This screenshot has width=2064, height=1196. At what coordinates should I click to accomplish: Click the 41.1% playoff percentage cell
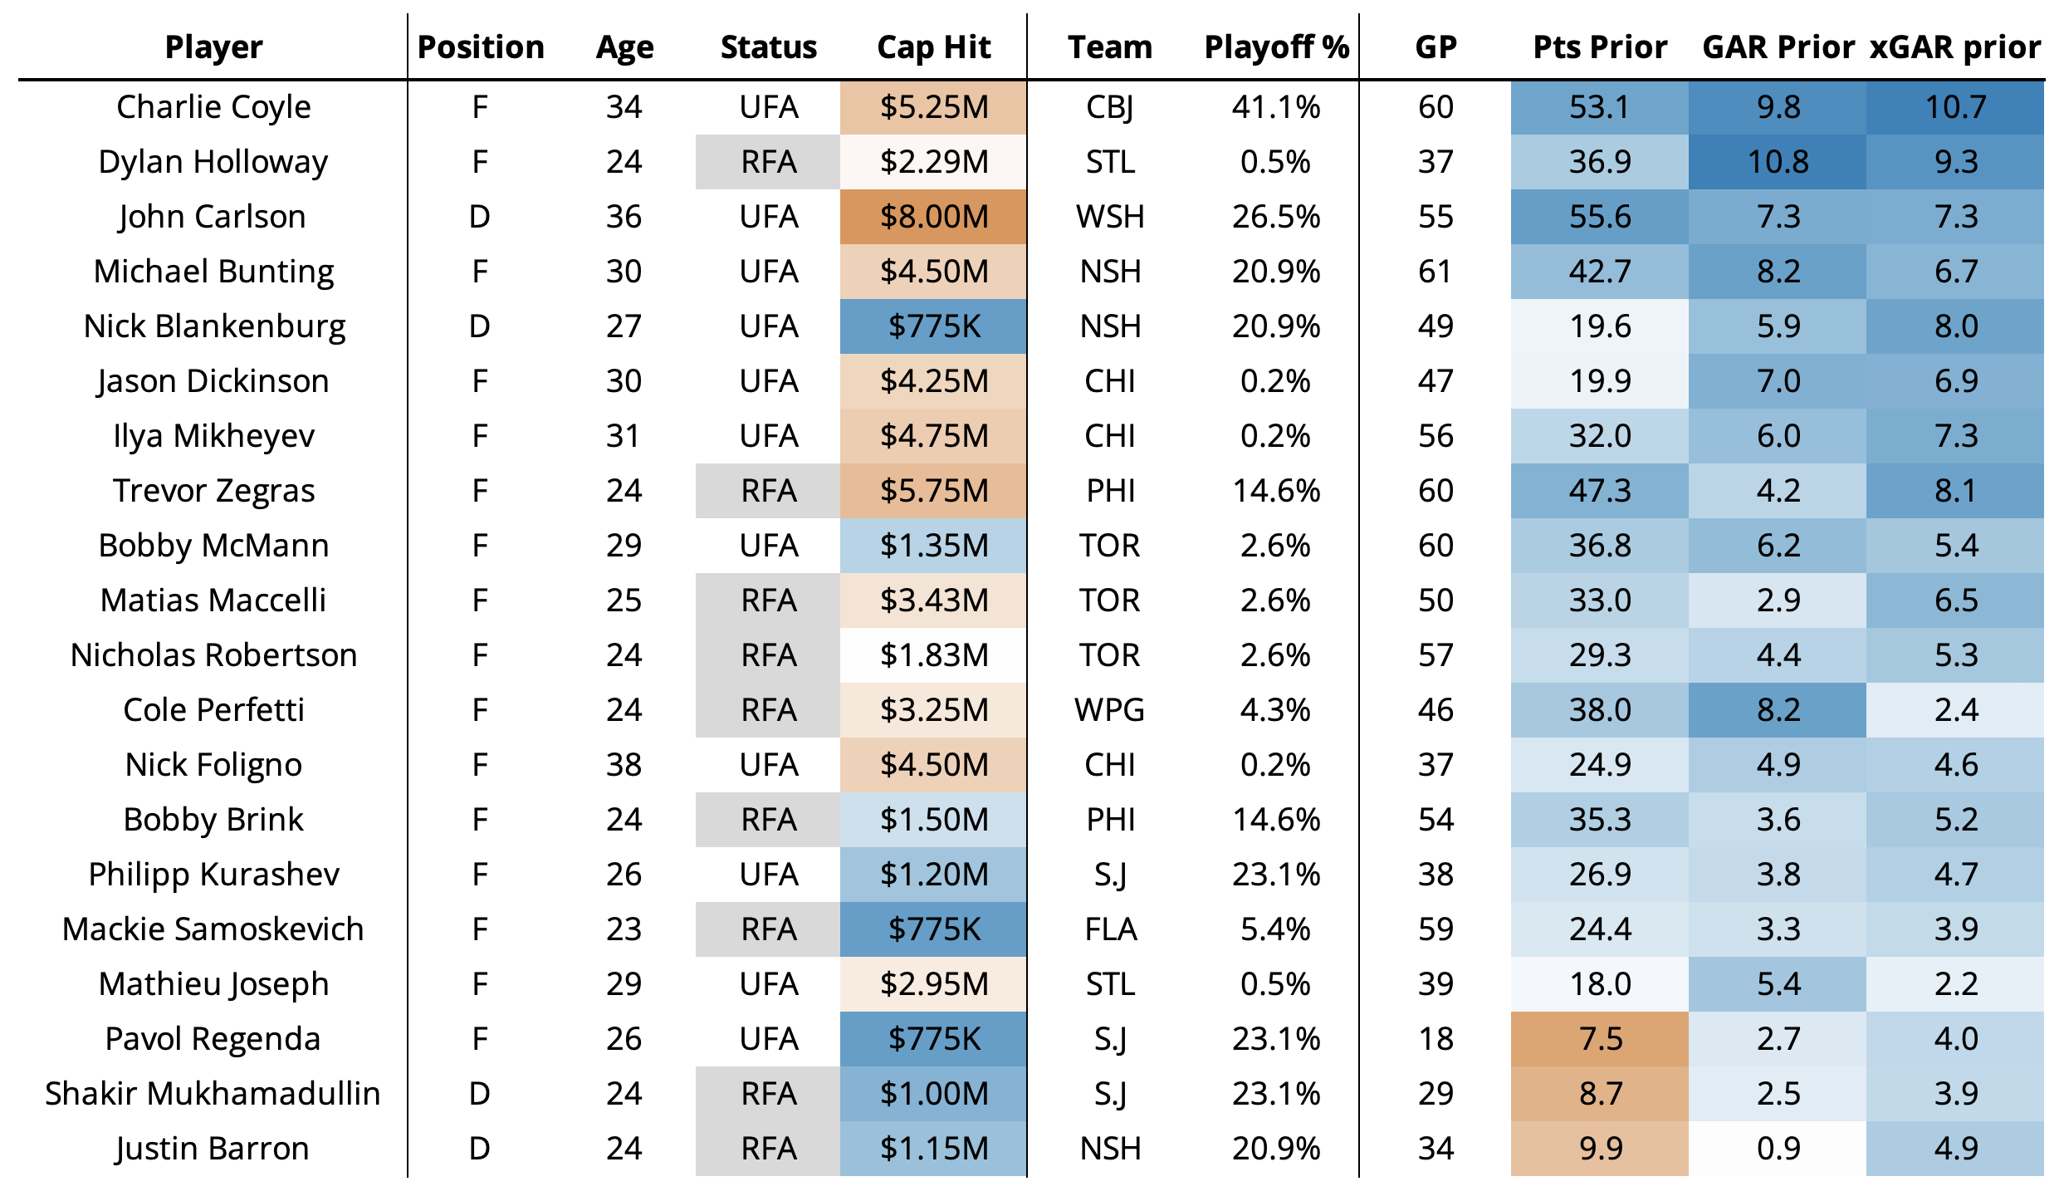tap(1276, 107)
